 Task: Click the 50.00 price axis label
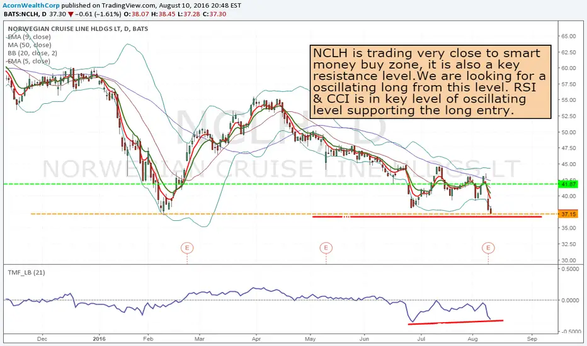(568, 132)
